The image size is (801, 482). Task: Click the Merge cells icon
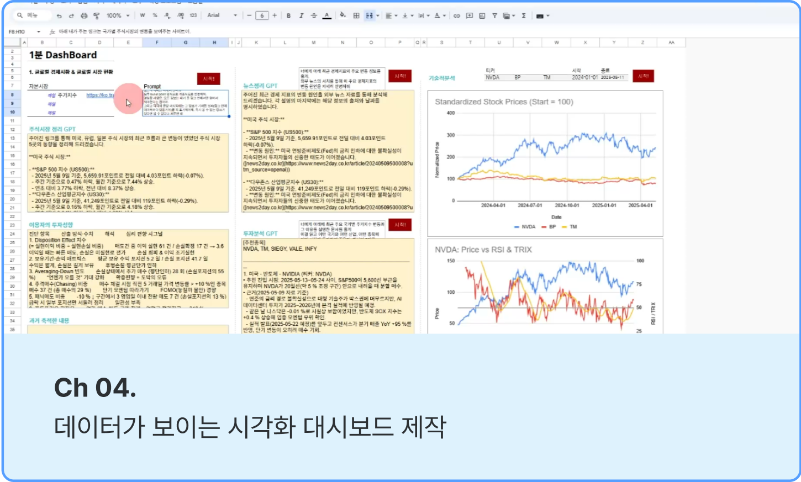point(370,15)
